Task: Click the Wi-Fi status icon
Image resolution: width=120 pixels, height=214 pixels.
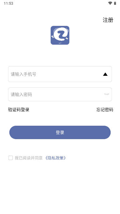Action: tap(110, 3)
